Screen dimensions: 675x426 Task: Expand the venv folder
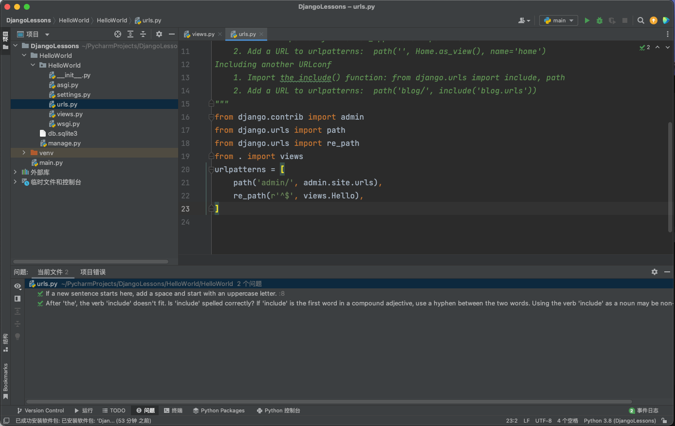click(24, 153)
